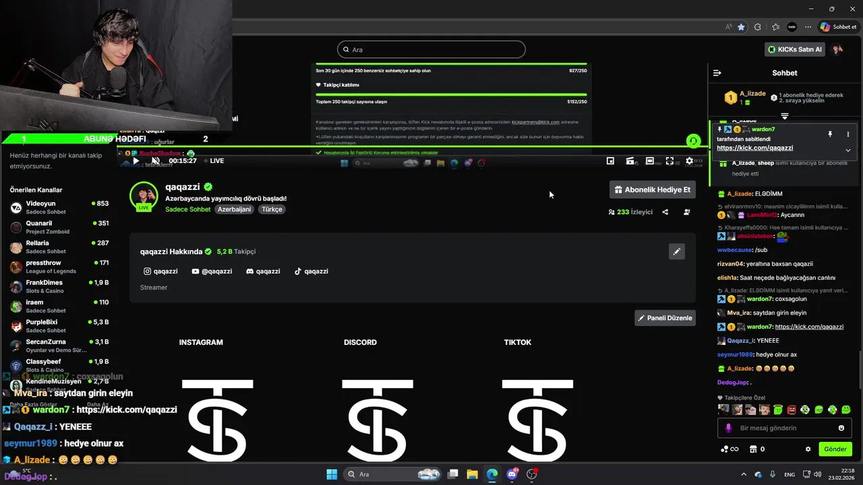Open Sadece Sohbet category link
This screenshot has width=863, height=485.
(x=188, y=209)
